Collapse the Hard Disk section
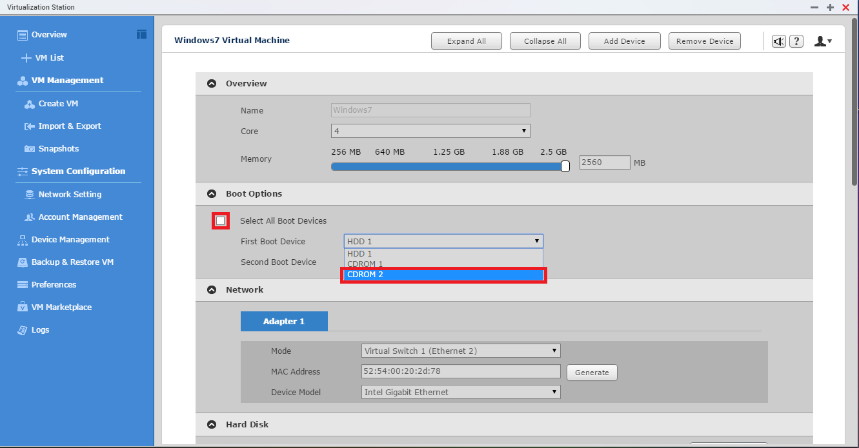Viewport: 859px width, 448px height. pyautogui.click(x=212, y=425)
